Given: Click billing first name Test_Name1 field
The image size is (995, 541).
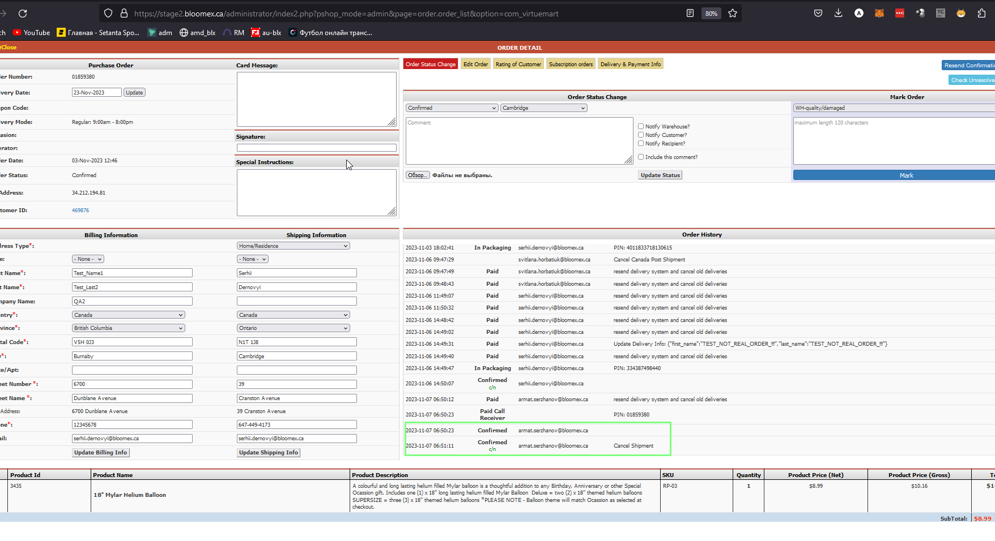Looking at the screenshot, I should pos(132,273).
